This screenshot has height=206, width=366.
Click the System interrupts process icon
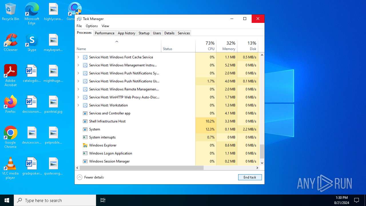tap(85, 137)
